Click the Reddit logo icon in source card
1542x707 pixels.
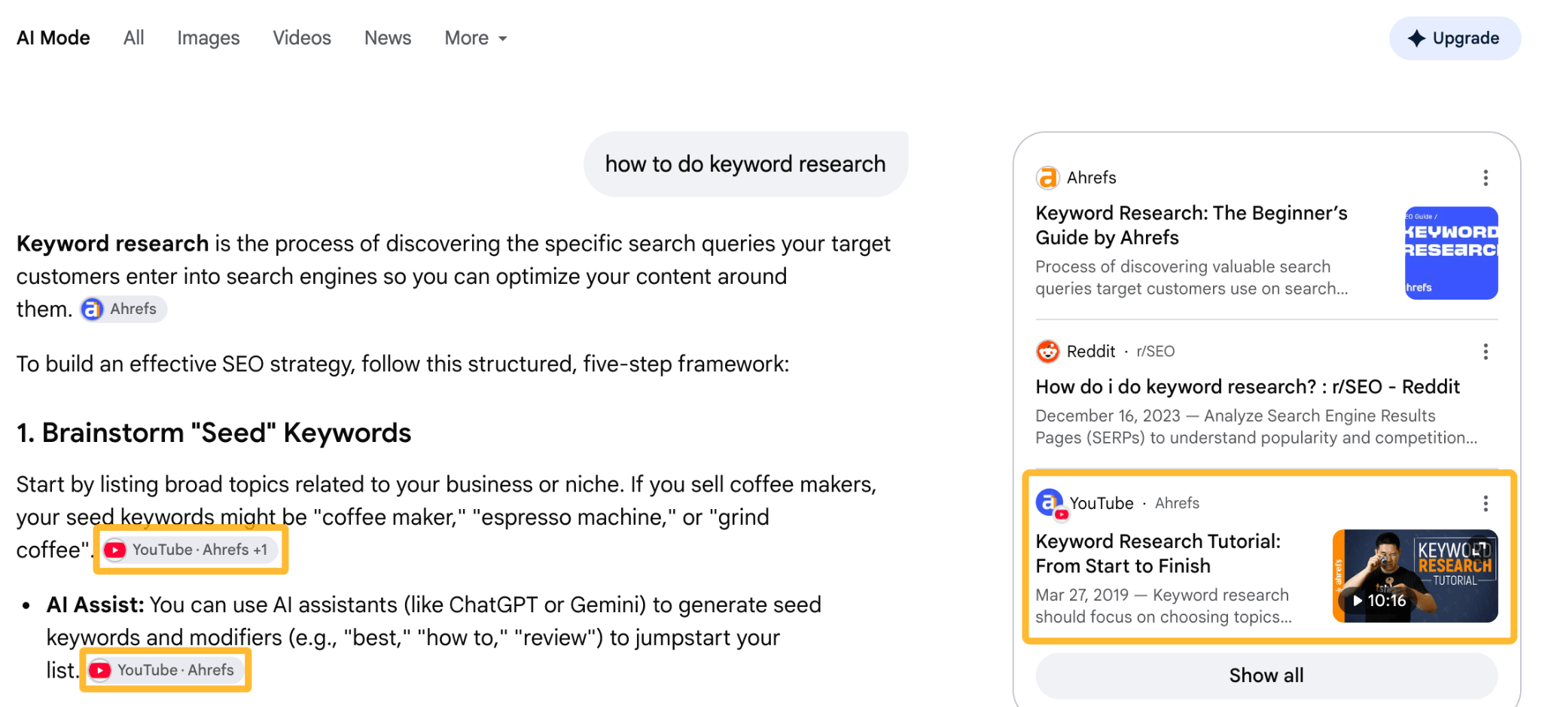pyautogui.click(x=1047, y=352)
